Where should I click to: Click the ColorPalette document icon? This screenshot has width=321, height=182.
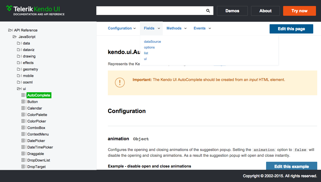point(23,115)
